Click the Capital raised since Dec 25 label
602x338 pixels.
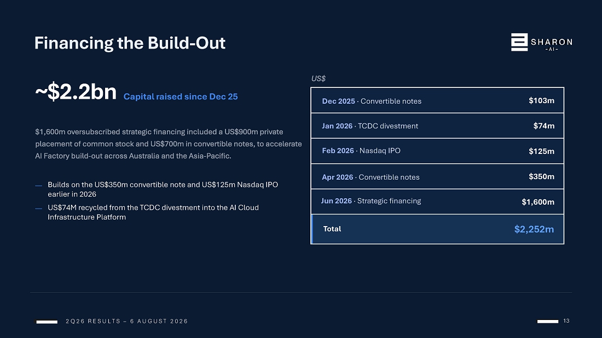click(181, 97)
